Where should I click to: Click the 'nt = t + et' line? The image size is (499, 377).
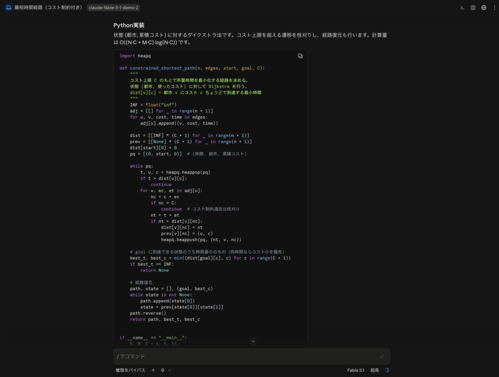click(x=165, y=215)
